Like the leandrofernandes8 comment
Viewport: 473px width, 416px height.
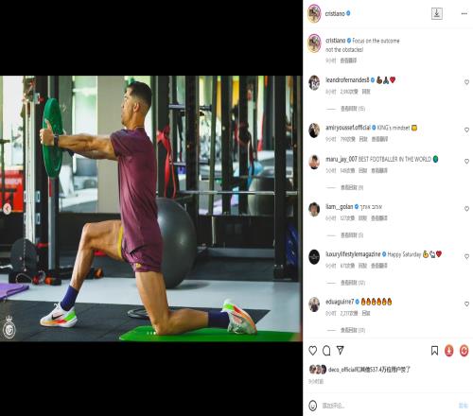click(466, 82)
